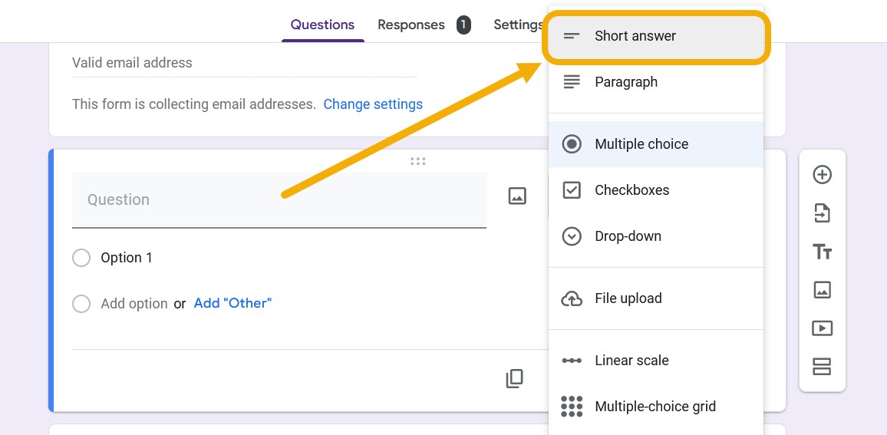Click the Change settings link

click(373, 104)
